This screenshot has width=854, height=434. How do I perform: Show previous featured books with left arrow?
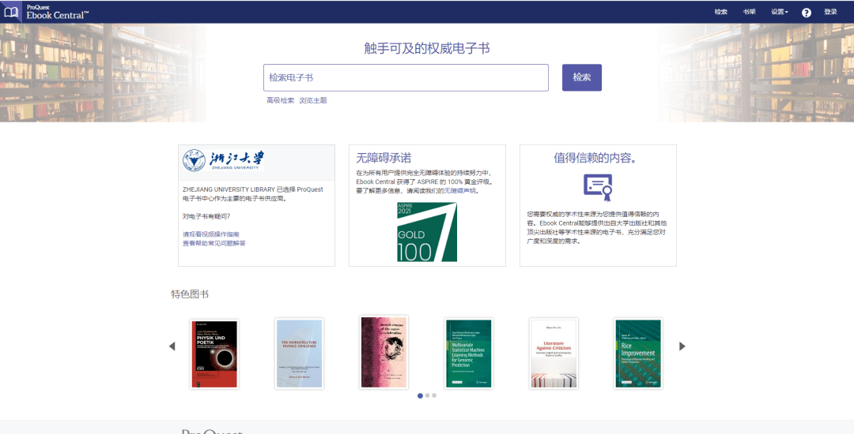point(172,346)
